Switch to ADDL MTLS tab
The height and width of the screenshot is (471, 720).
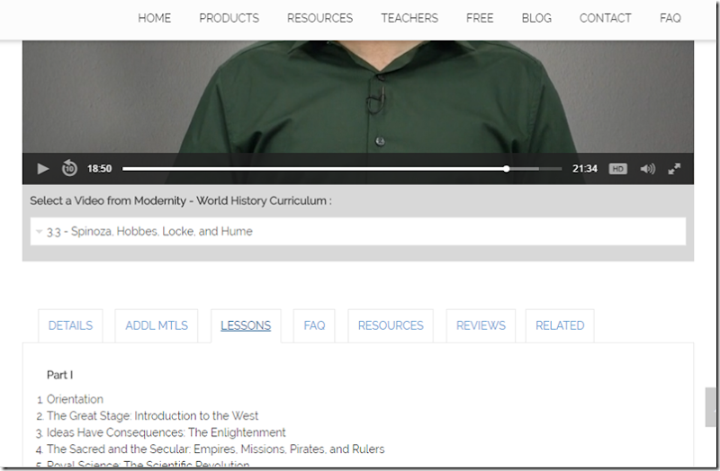point(157,325)
